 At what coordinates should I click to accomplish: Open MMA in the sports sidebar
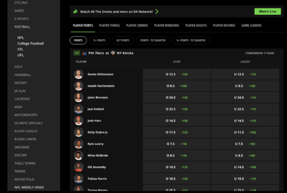click(x=18, y=107)
